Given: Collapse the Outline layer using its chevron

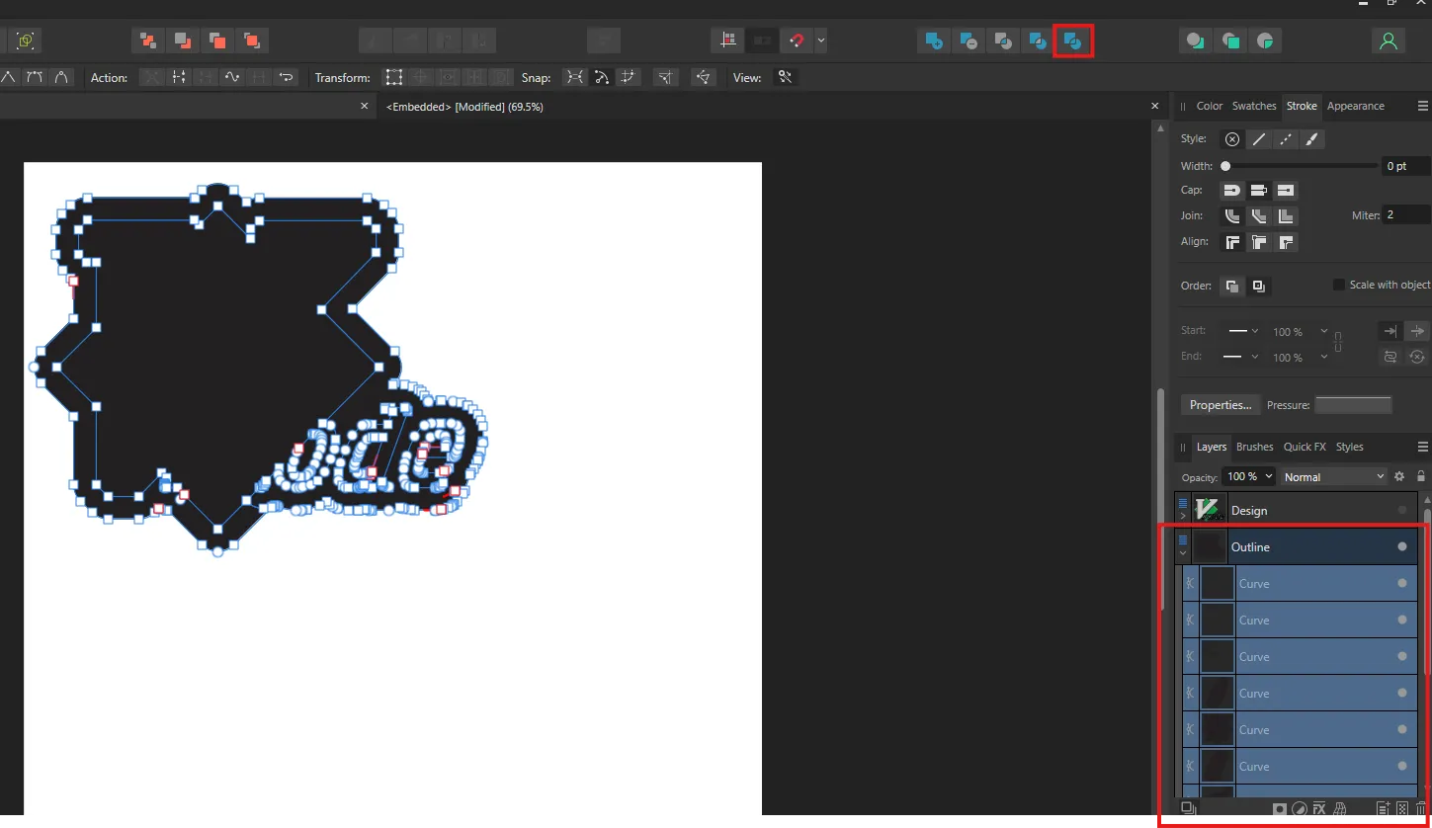Looking at the screenshot, I should tap(1183, 551).
